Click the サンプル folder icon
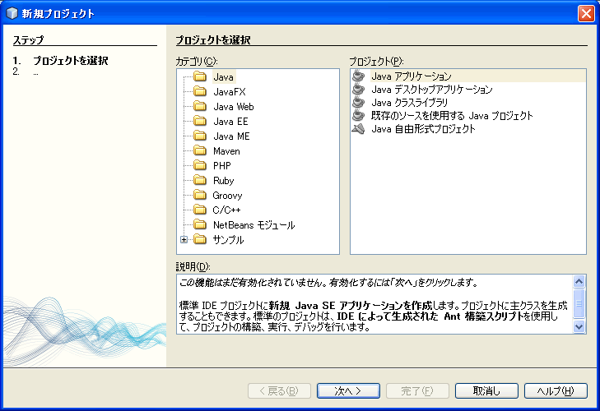 pyautogui.click(x=200, y=239)
